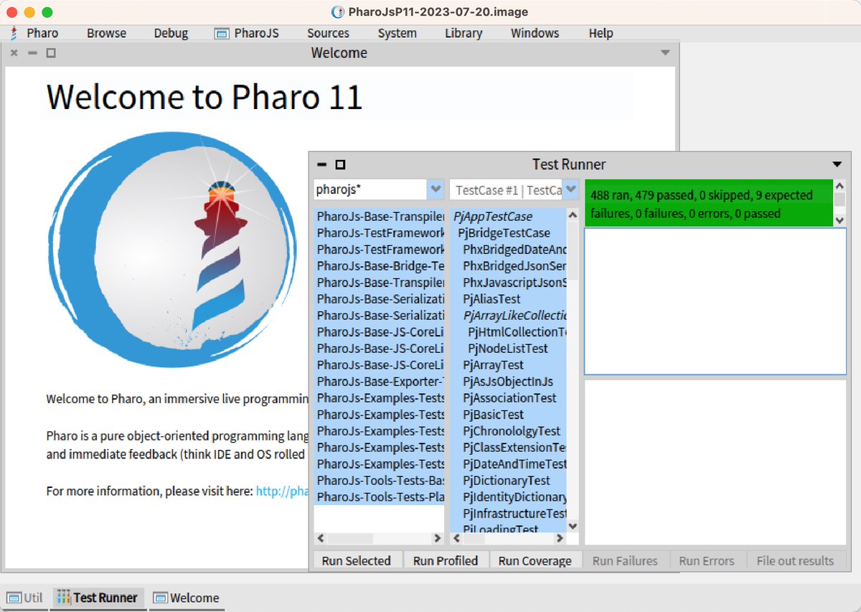Select PjAsJsObjectInJs class
Image resolution: width=861 pixels, height=612 pixels.
coord(508,382)
